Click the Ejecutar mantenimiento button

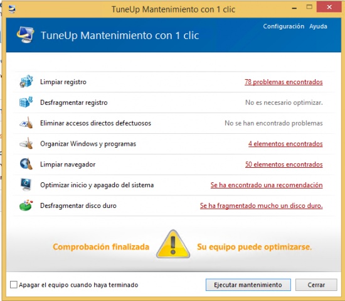tap(248, 285)
